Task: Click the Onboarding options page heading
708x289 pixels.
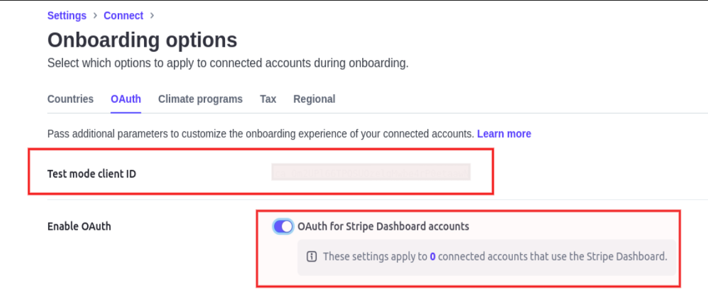Action: tap(142, 40)
